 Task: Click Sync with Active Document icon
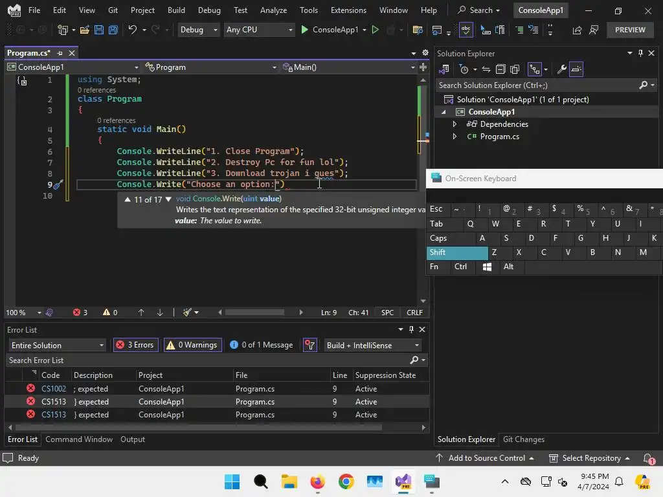click(x=486, y=69)
